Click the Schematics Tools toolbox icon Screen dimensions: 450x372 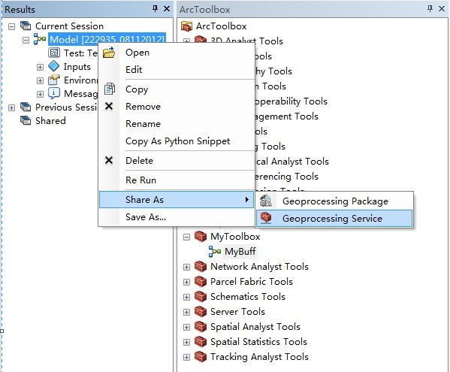pyautogui.click(x=201, y=297)
